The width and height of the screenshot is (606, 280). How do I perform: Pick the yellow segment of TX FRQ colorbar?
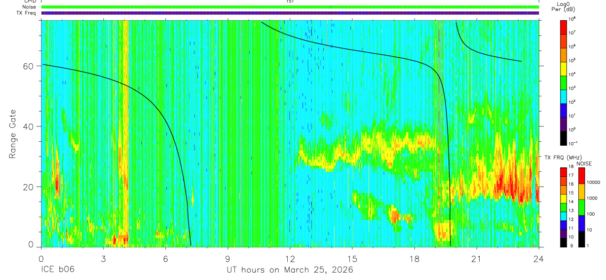(563, 199)
